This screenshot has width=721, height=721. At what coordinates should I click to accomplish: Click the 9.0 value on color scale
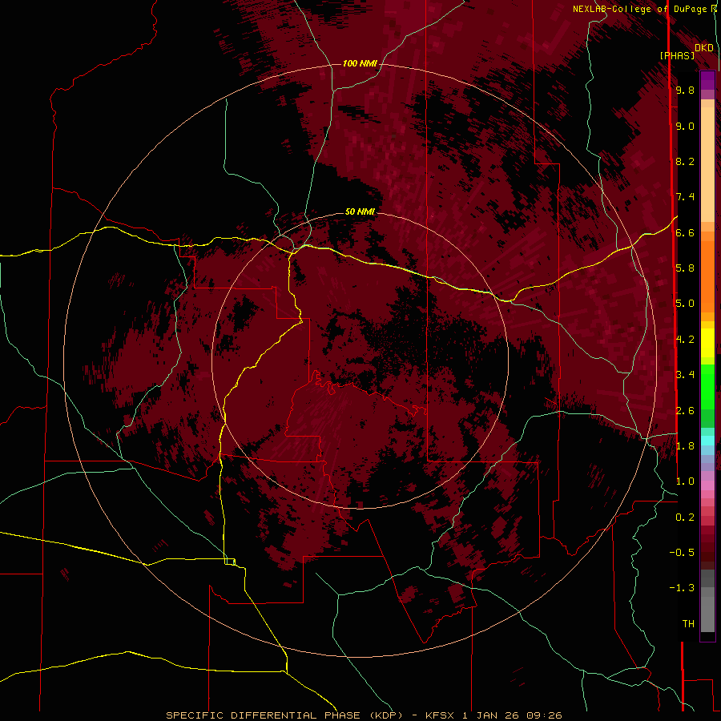(685, 126)
